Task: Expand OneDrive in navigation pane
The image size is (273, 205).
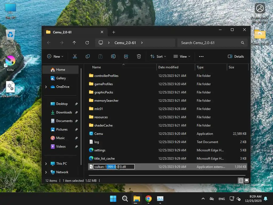Action: [x=46, y=87]
